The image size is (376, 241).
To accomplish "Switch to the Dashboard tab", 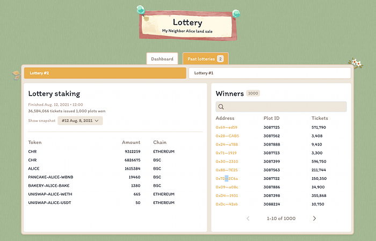I will tap(162, 59).
